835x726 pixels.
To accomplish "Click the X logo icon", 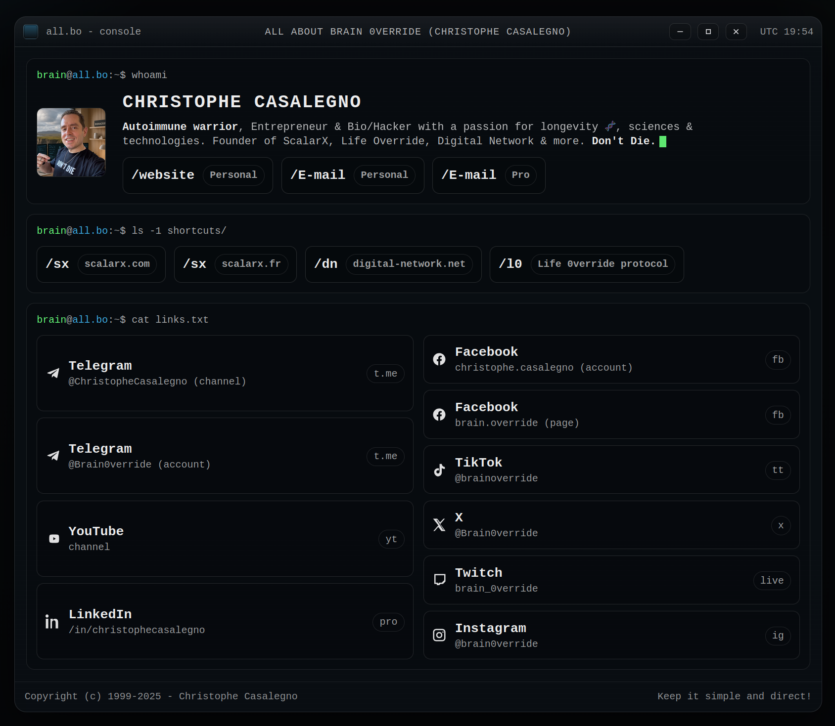I will [439, 525].
